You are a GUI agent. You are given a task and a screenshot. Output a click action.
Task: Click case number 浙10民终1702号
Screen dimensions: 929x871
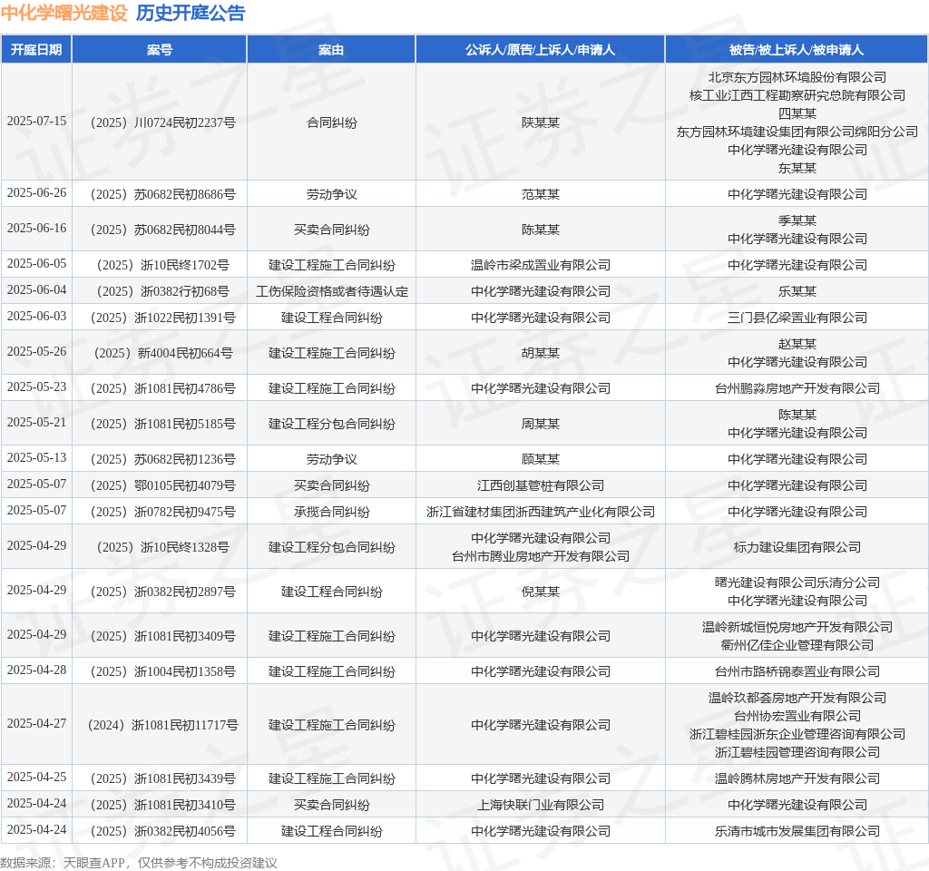(x=163, y=265)
